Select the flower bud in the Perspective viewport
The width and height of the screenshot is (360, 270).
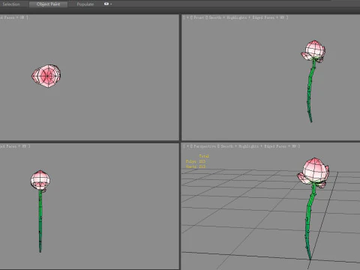(313, 172)
